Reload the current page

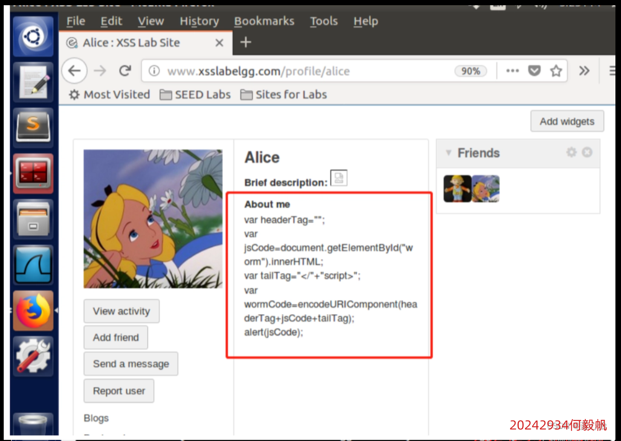125,71
